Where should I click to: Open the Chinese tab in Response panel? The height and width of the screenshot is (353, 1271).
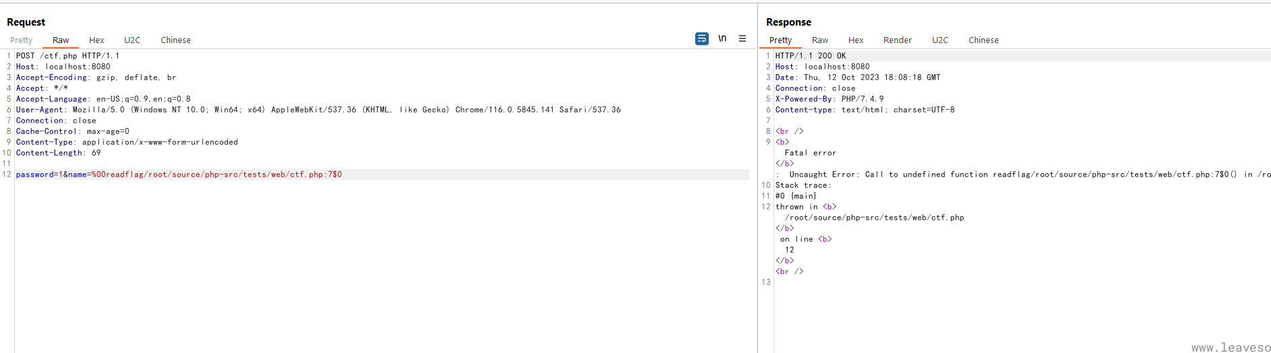[x=983, y=40]
